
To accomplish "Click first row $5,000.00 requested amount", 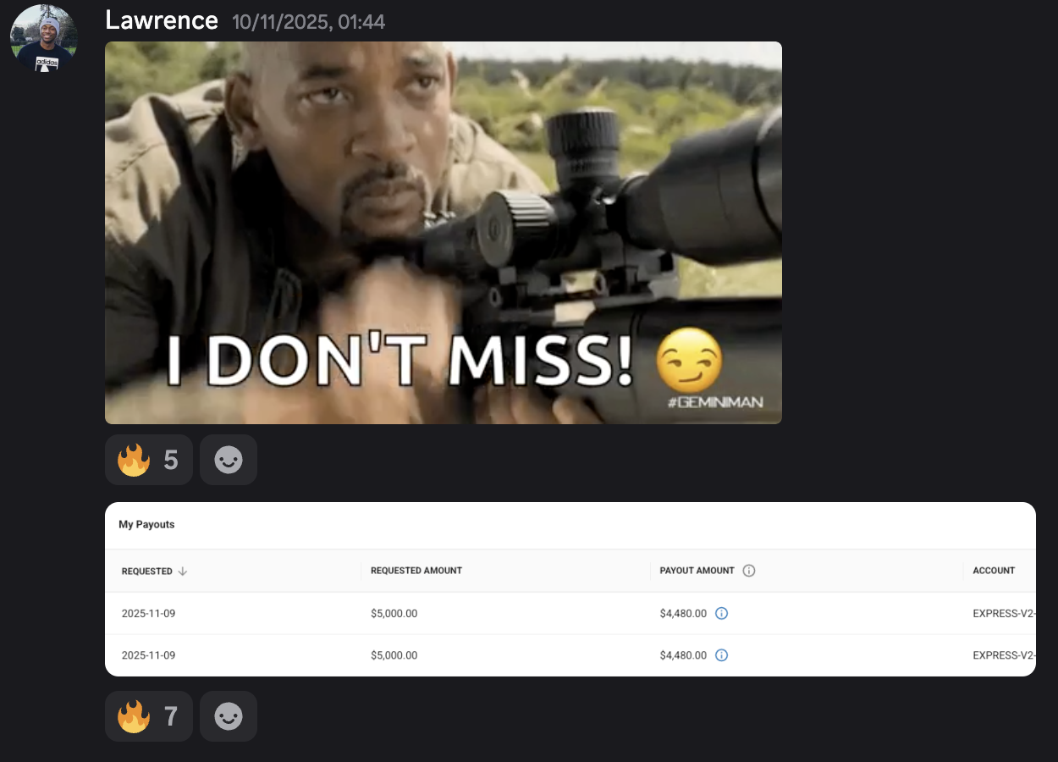I will (x=394, y=614).
